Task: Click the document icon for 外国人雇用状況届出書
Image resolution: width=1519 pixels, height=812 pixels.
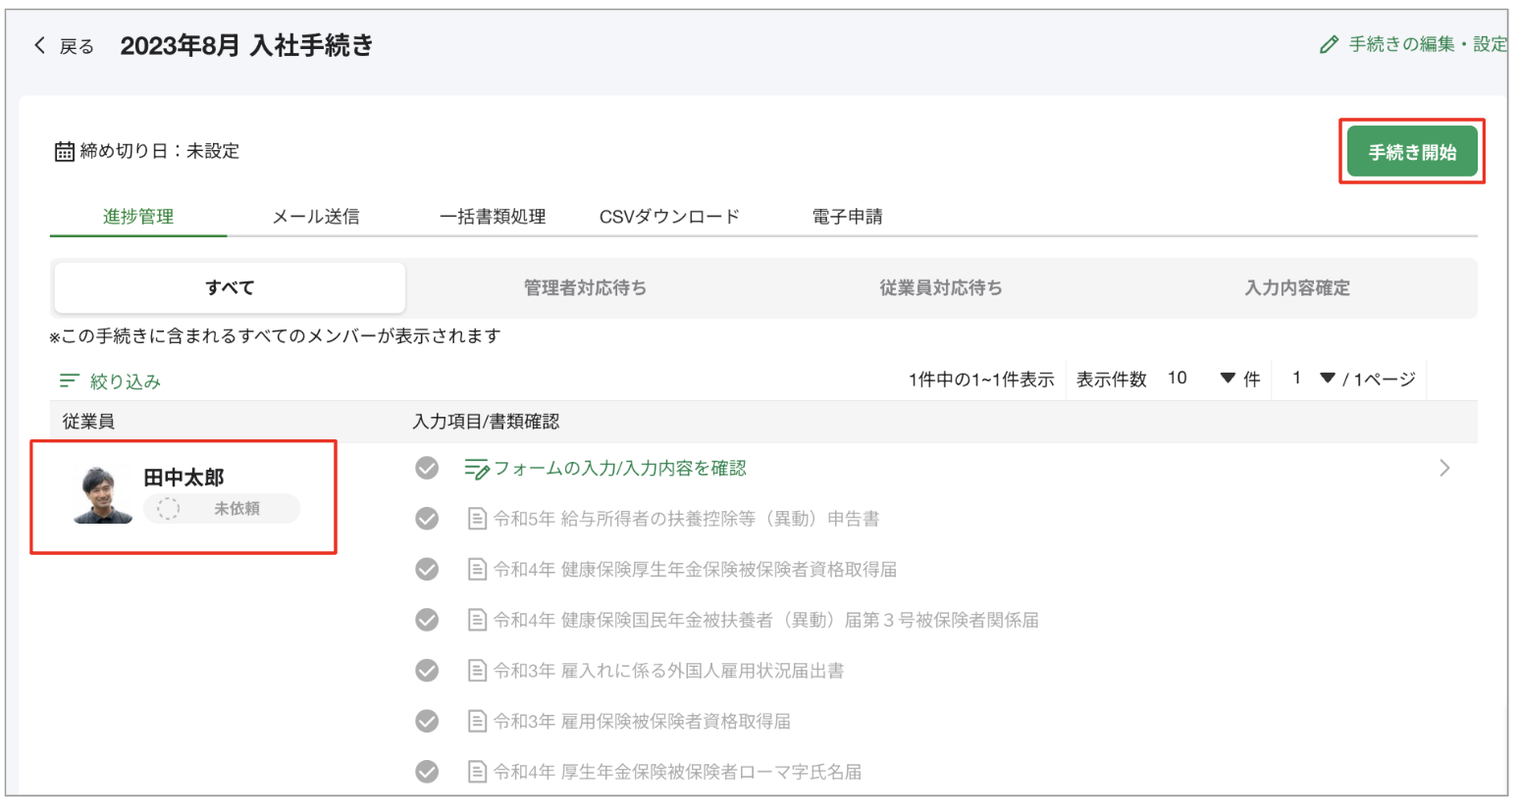Action: tap(478, 671)
